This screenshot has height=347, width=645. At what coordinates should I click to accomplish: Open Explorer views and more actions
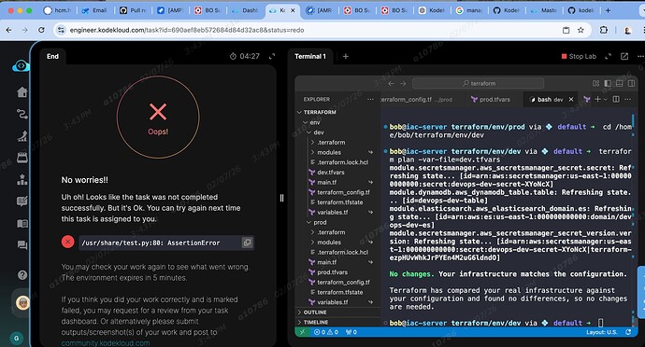click(370, 100)
